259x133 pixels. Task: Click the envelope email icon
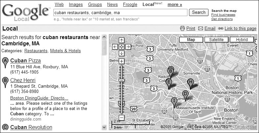pyautogui.click(x=201, y=29)
